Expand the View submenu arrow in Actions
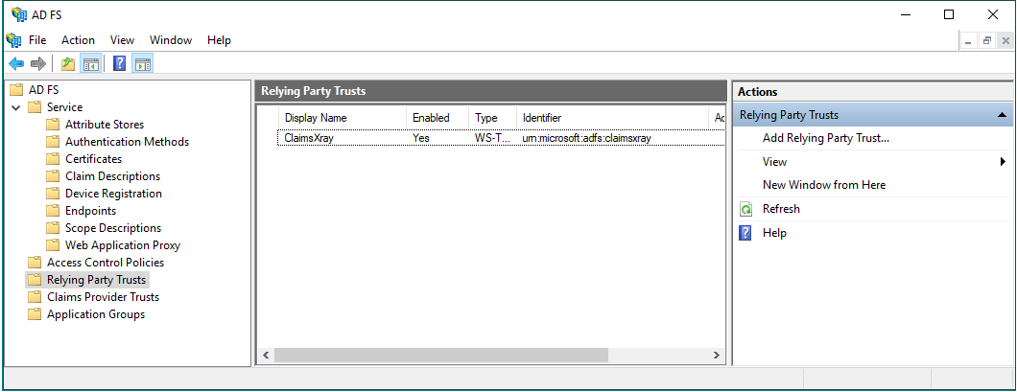 click(x=1003, y=162)
